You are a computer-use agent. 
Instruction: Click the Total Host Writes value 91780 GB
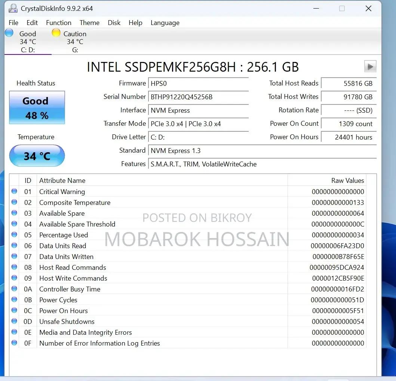click(x=349, y=97)
